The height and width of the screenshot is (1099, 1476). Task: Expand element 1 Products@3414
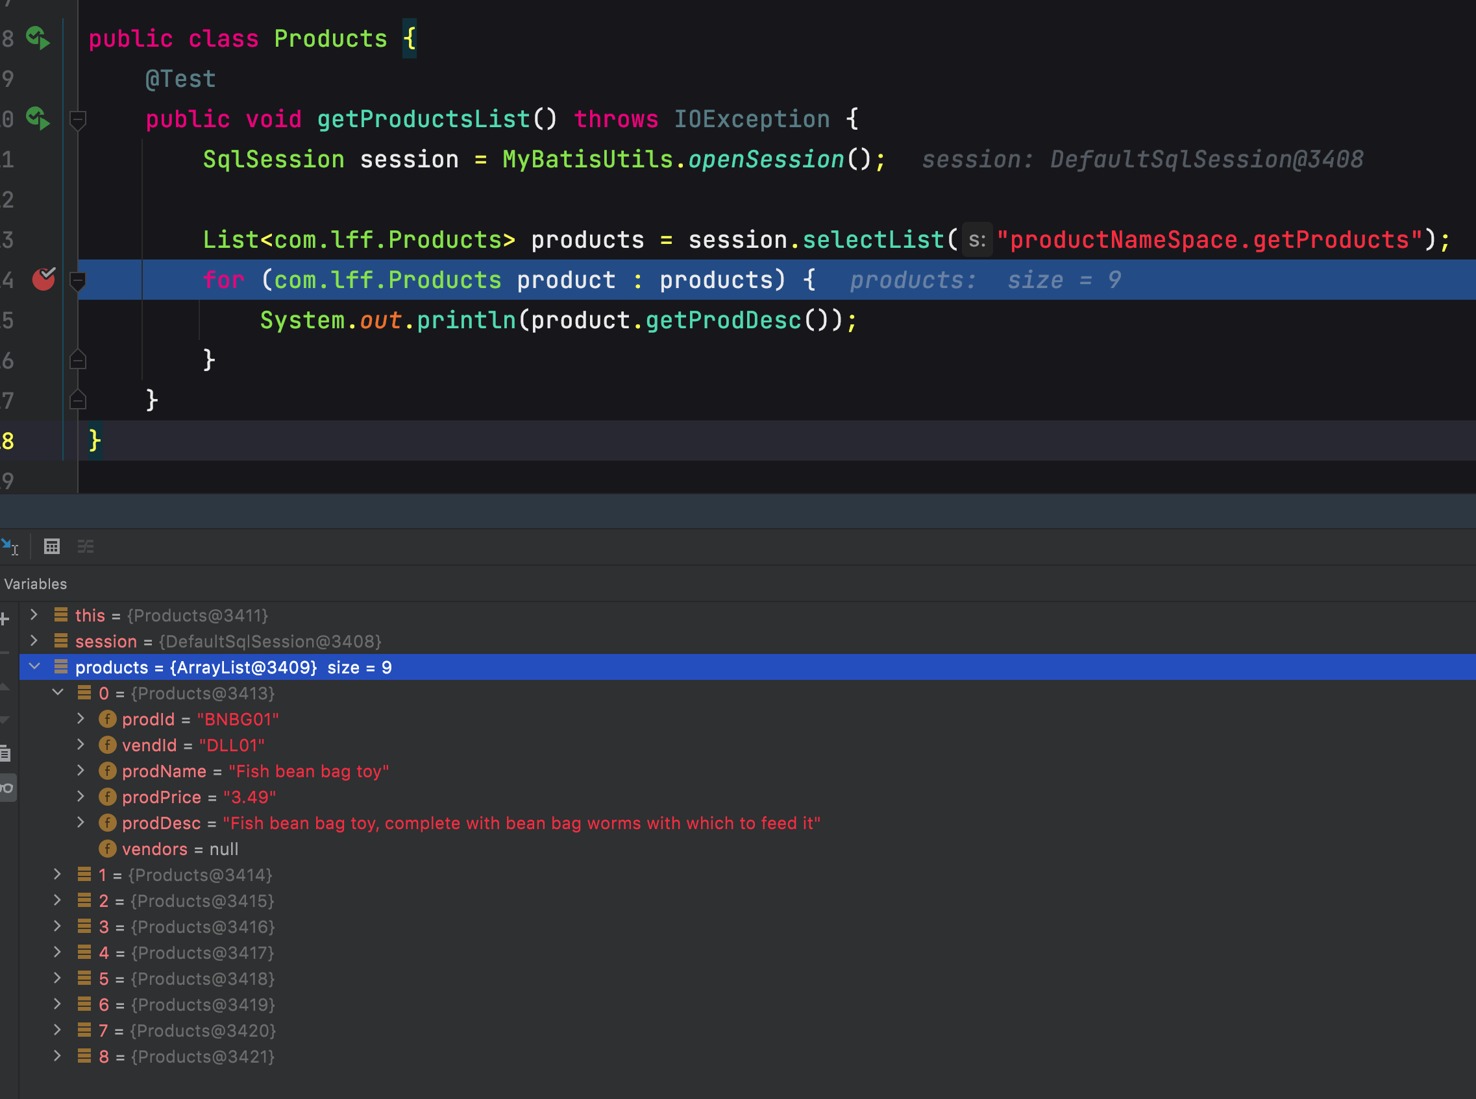[57, 874]
